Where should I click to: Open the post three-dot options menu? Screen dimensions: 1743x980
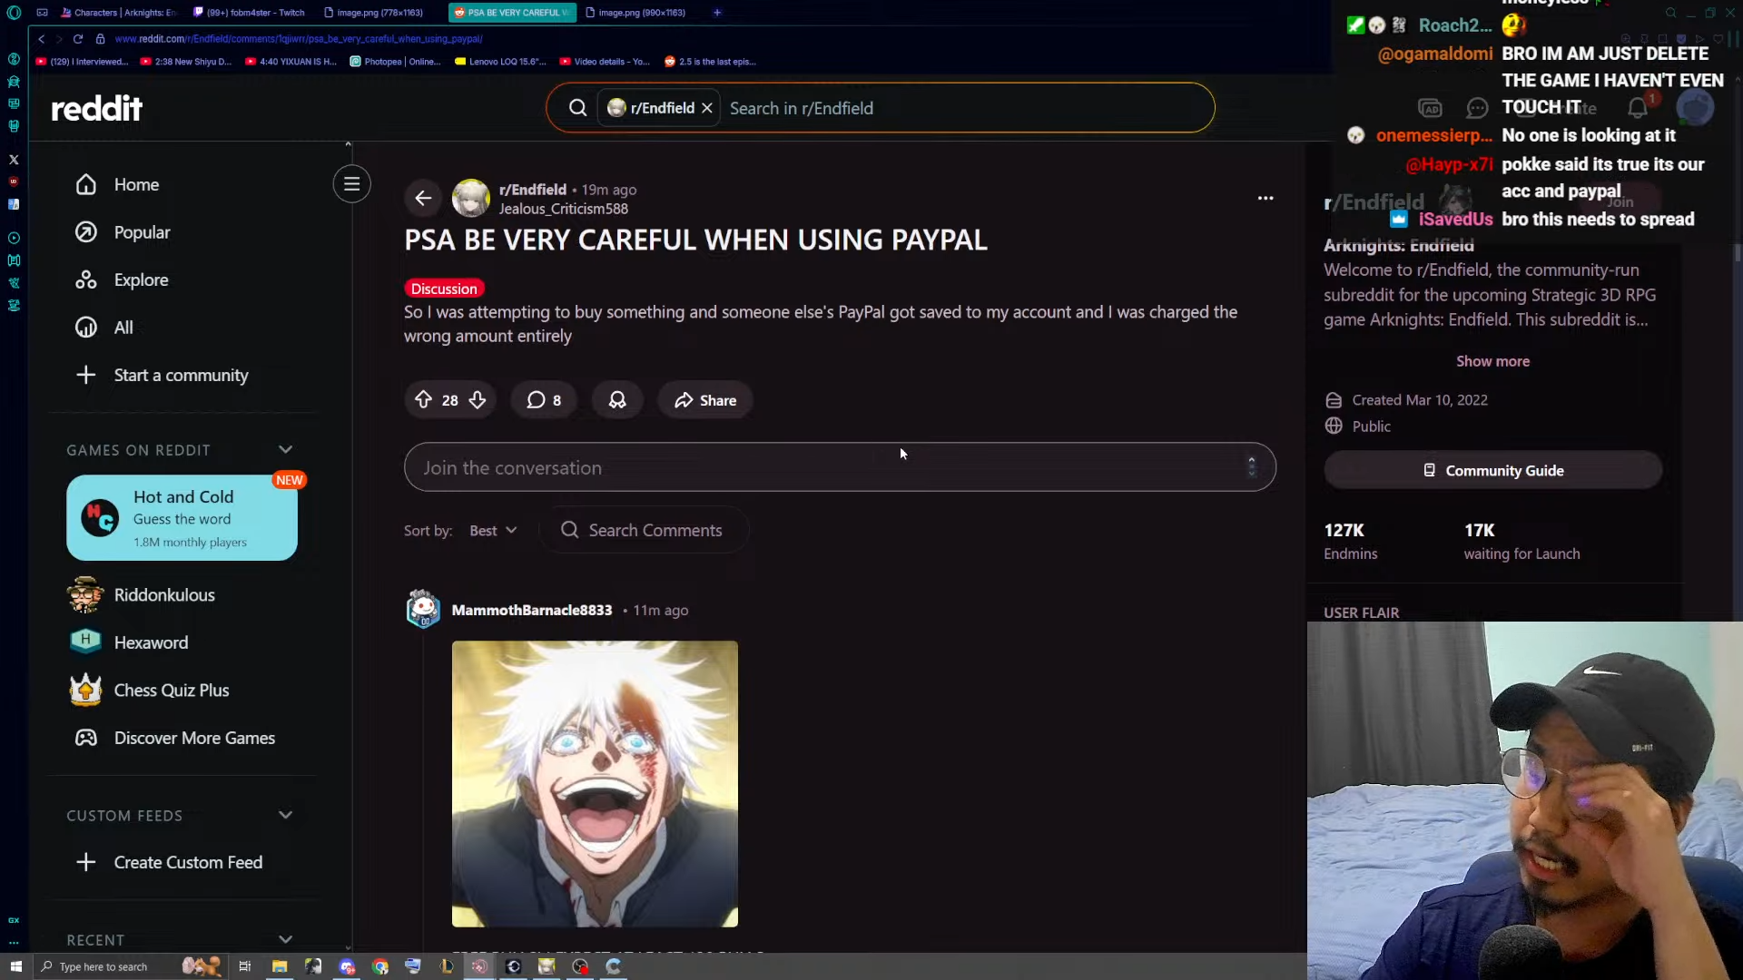click(x=1265, y=198)
